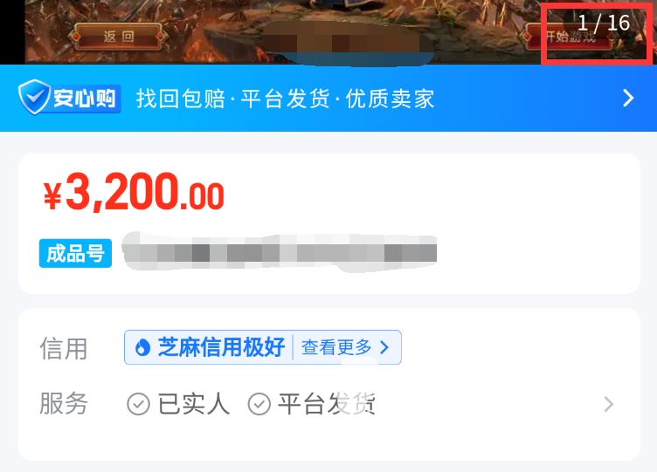The width and height of the screenshot is (657, 472).
Task: Open the game screenshot thumbnail
Action: (x=335, y=31)
